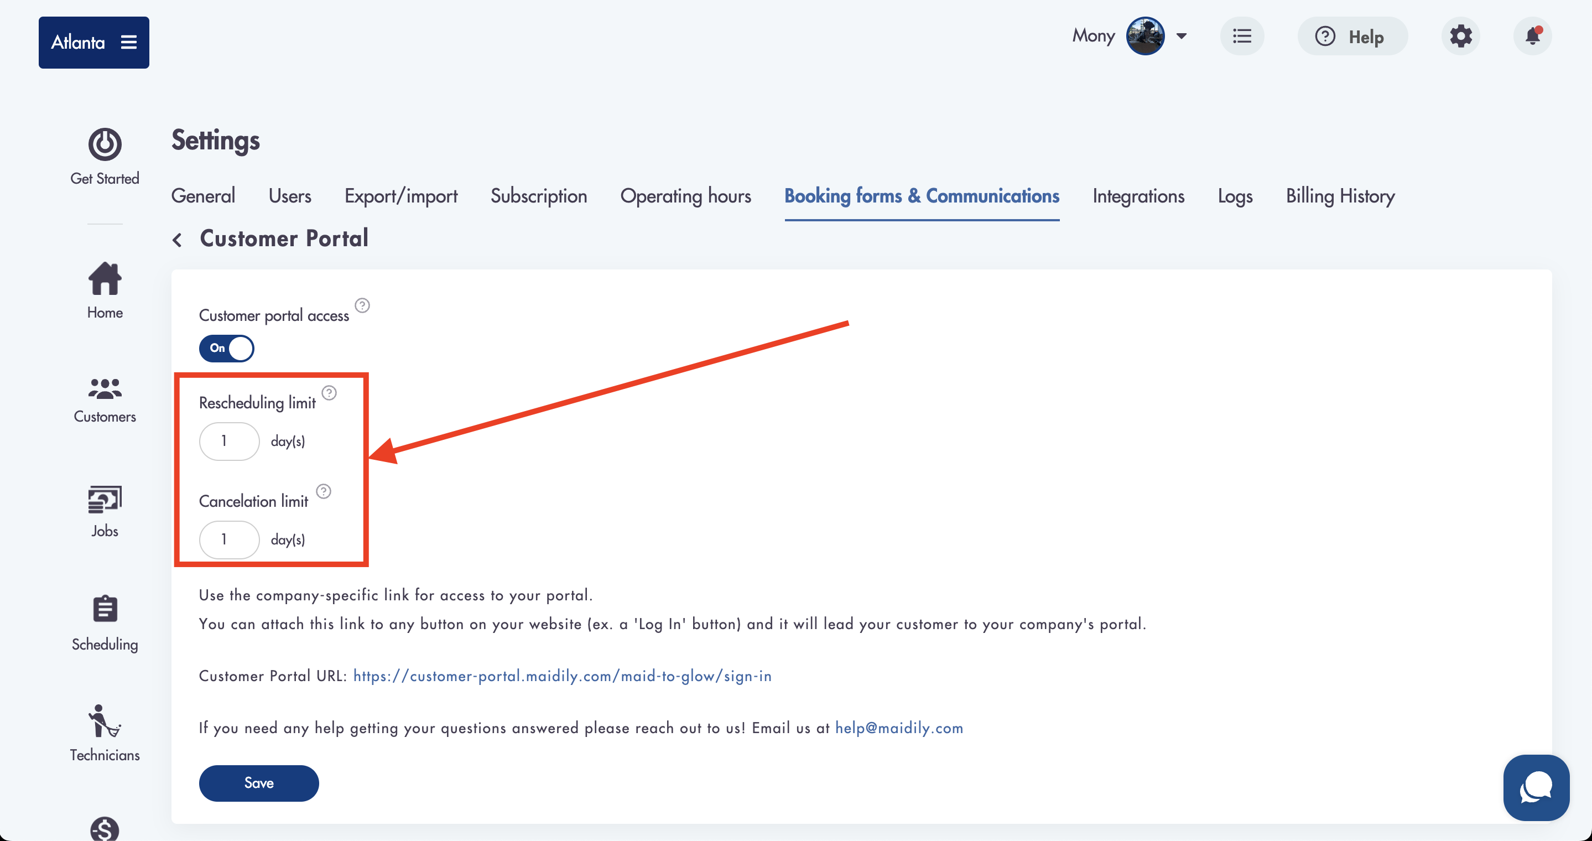The width and height of the screenshot is (1592, 841).
Task: Show Cancelation limit help tooltip
Action: click(x=323, y=491)
